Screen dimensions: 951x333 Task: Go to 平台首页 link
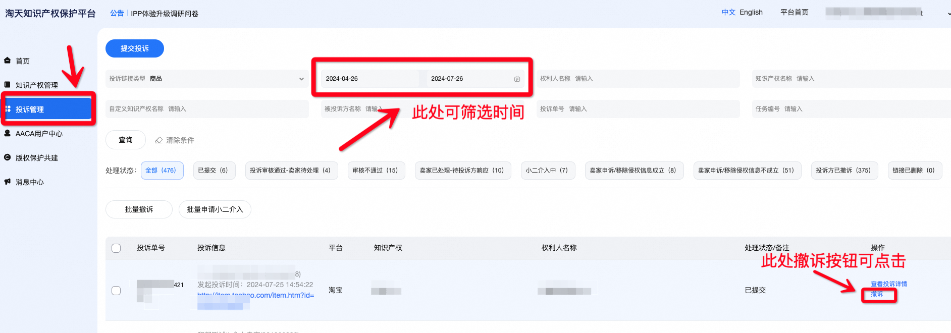[794, 12]
